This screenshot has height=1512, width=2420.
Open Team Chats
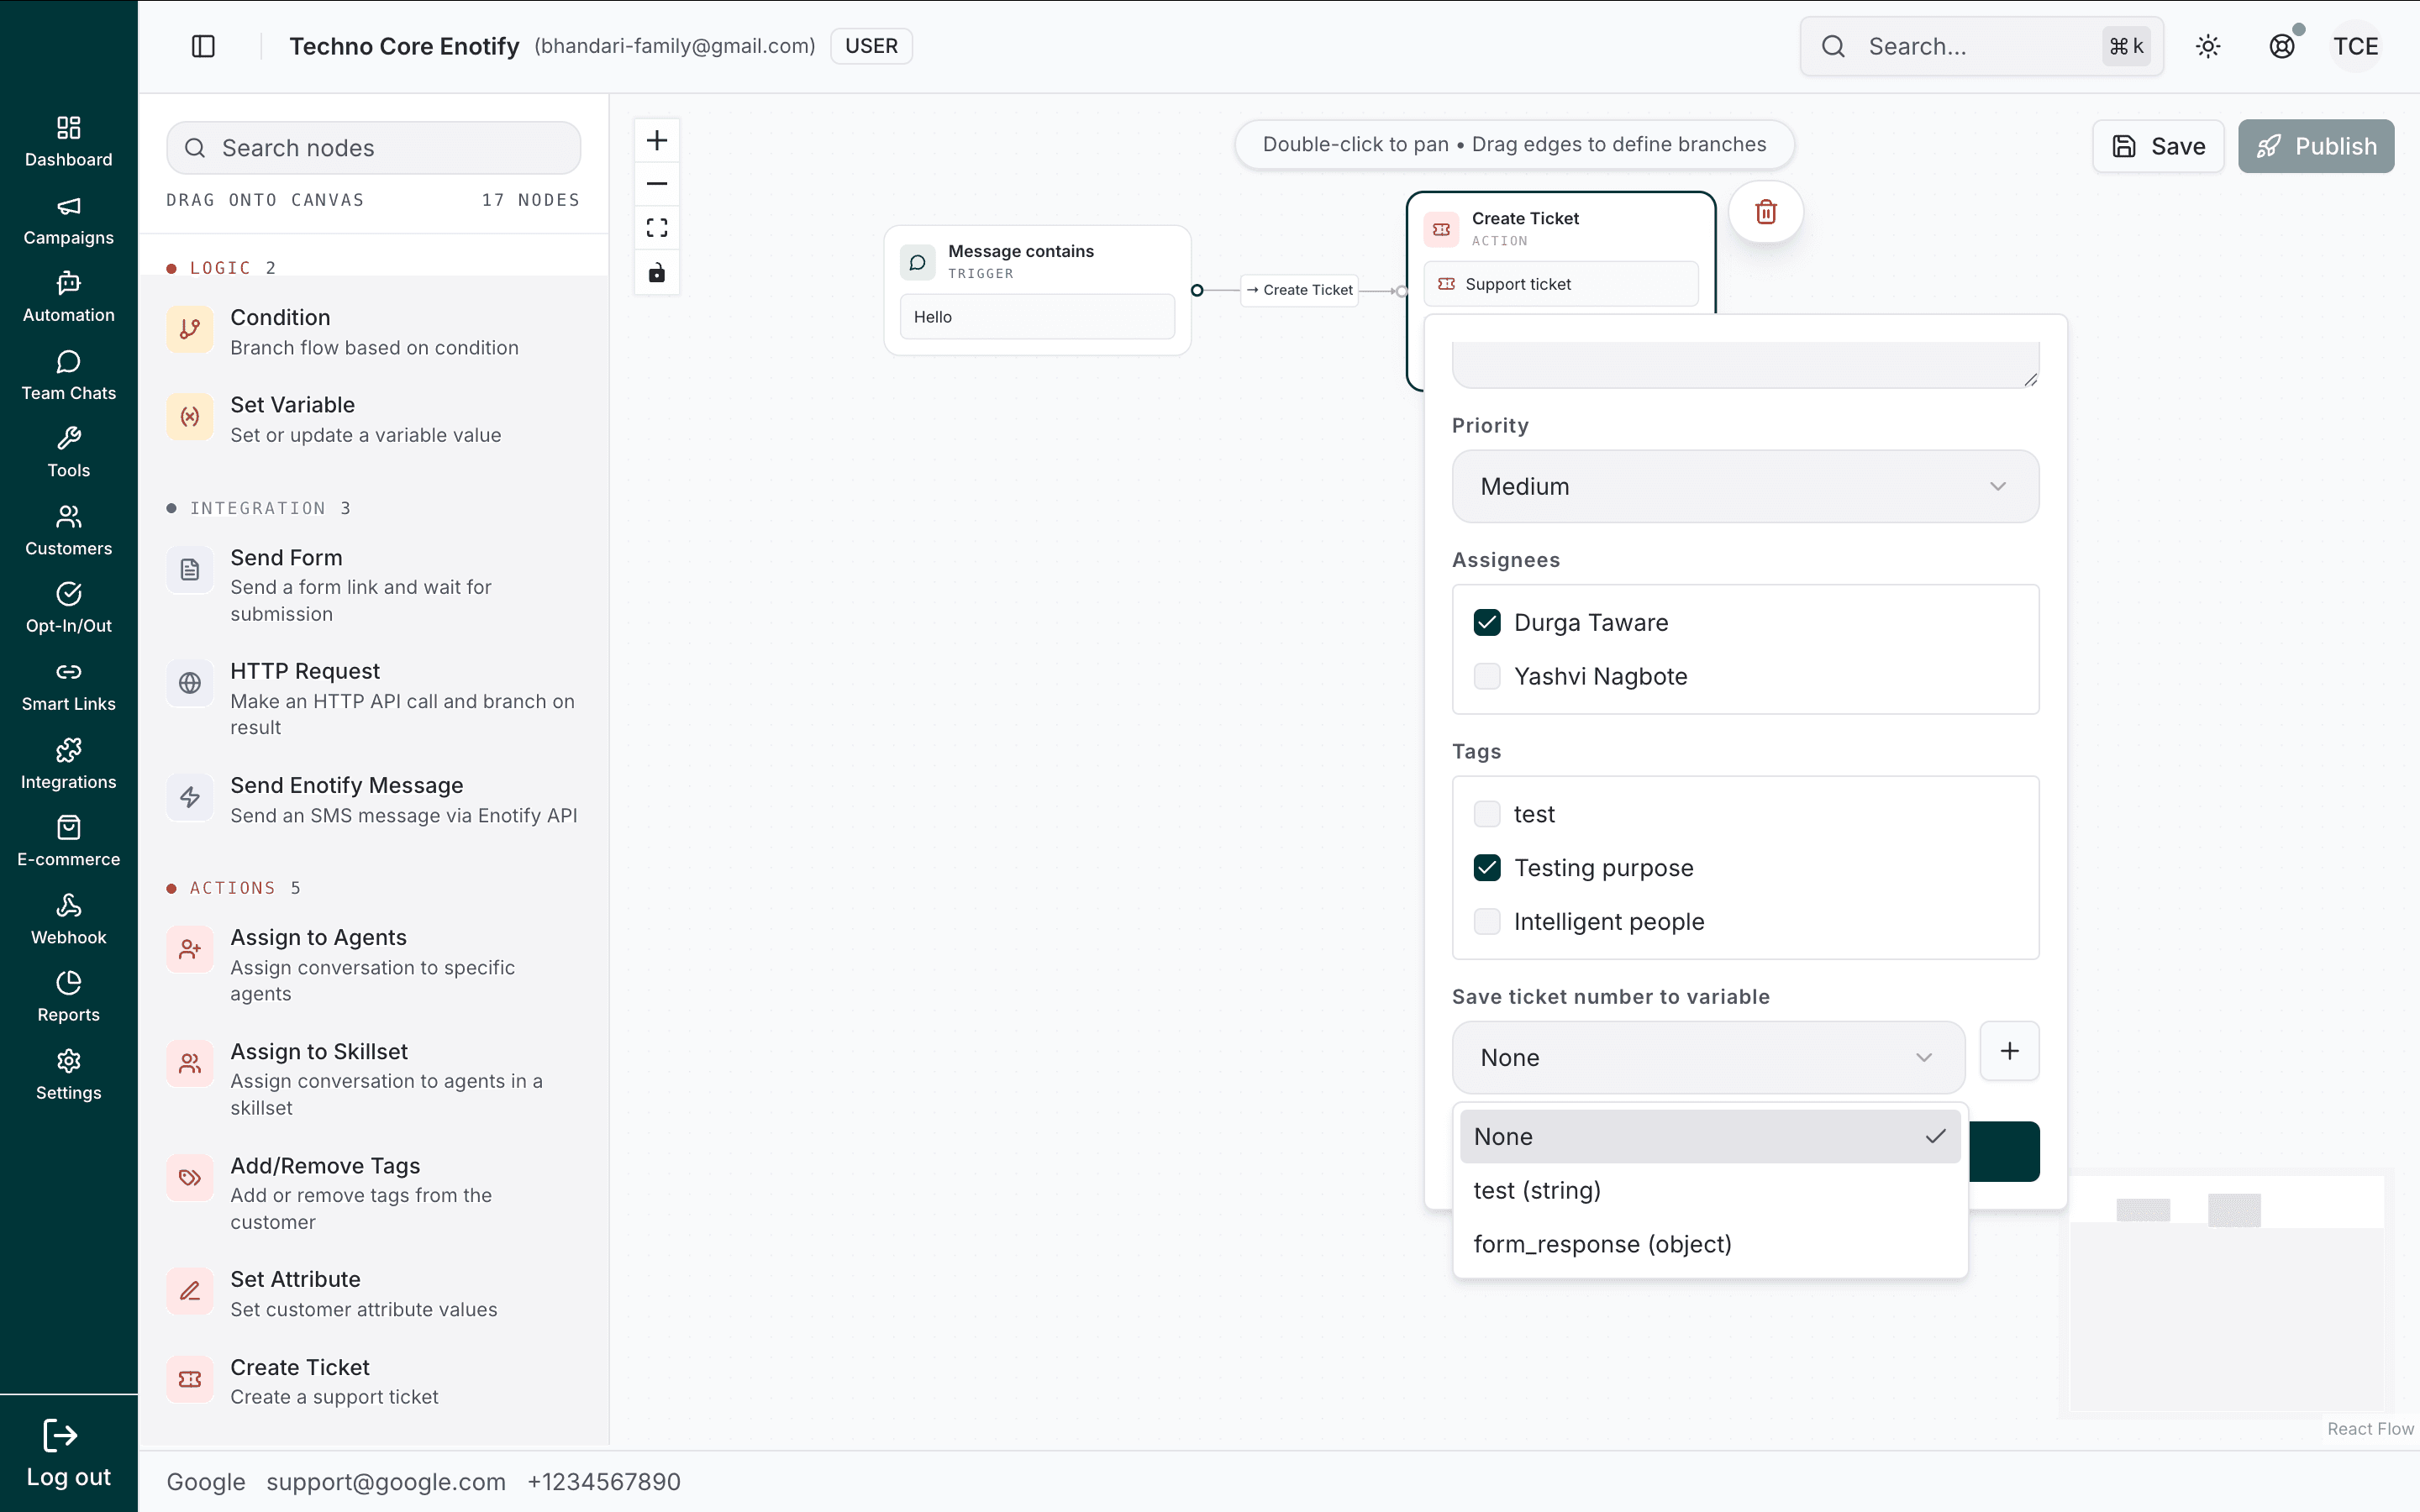point(68,375)
